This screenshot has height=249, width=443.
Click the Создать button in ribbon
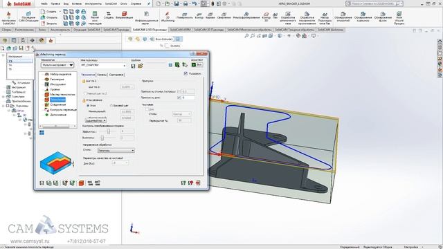[x=48, y=12]
